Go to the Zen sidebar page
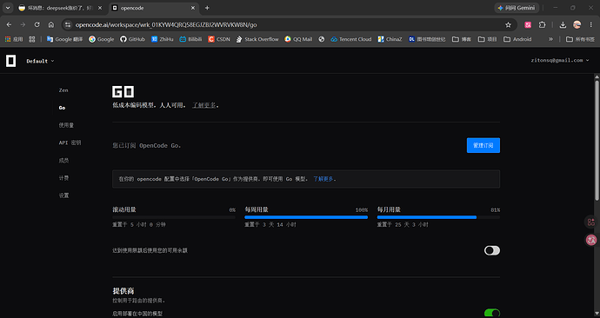The width and height of the screenshot is (600, 318). [63, 90]
